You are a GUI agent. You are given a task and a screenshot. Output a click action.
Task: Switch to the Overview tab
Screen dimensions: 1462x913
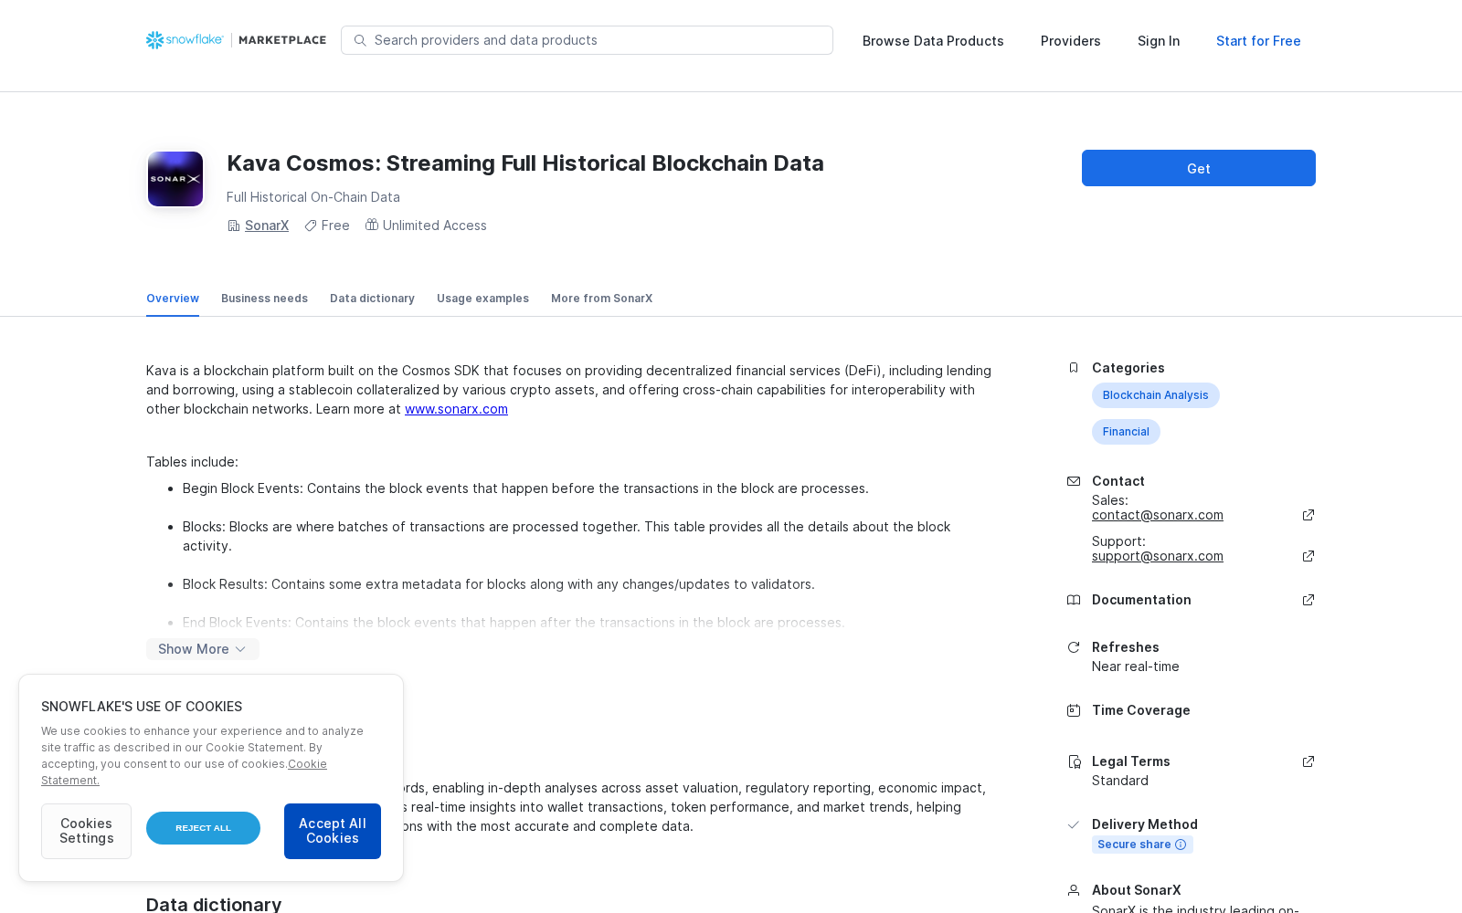point(173,299)
